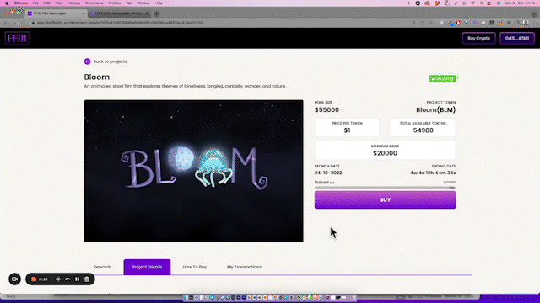The height and width of the screenshot is (303, 540).
Task: Go back to projects using the purple arrow
Action: 87,61
